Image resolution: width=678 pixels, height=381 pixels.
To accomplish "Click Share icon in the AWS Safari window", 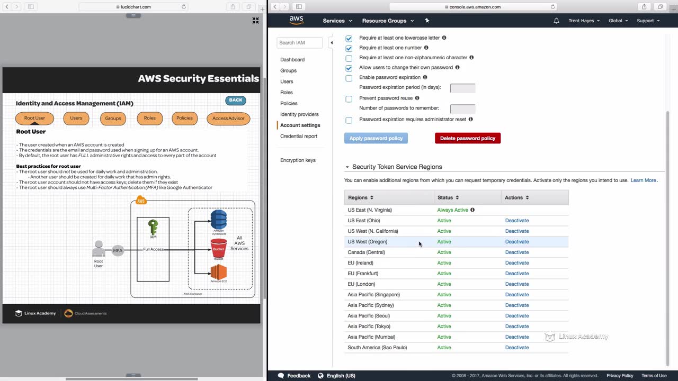I will (x=644, y=7).
